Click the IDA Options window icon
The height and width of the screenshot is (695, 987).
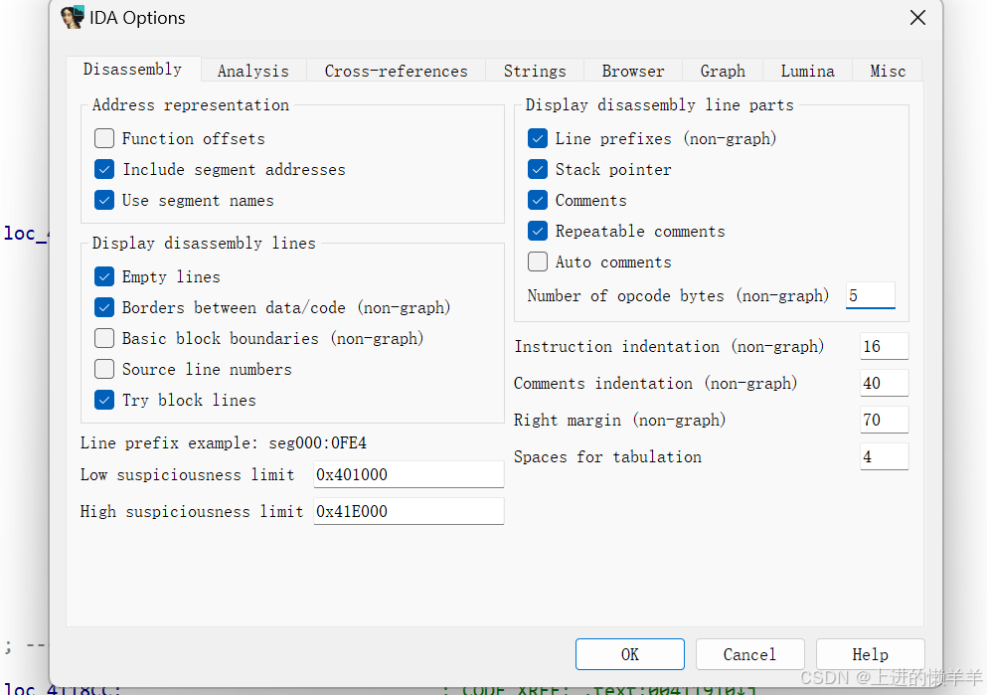[73, 17]
